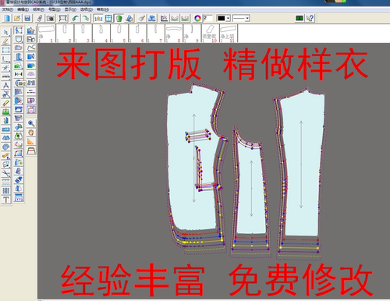The image size is (390, 301).
Task: Open the first menu in the menu bar
Action: coord(8,9)
